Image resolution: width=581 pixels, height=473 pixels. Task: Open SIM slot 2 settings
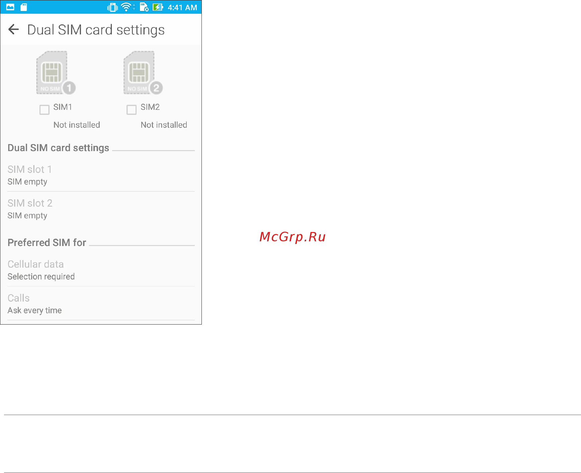101,209
